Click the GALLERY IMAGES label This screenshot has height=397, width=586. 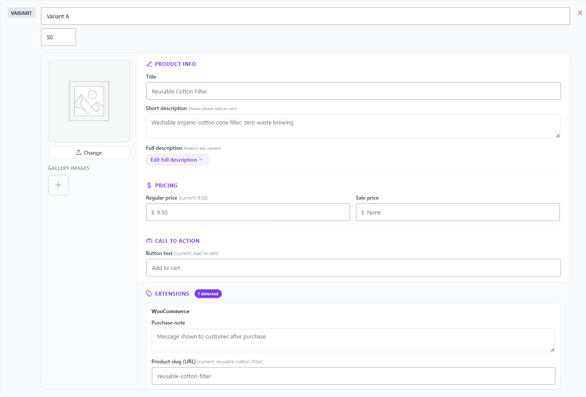[x=69, y=168]
